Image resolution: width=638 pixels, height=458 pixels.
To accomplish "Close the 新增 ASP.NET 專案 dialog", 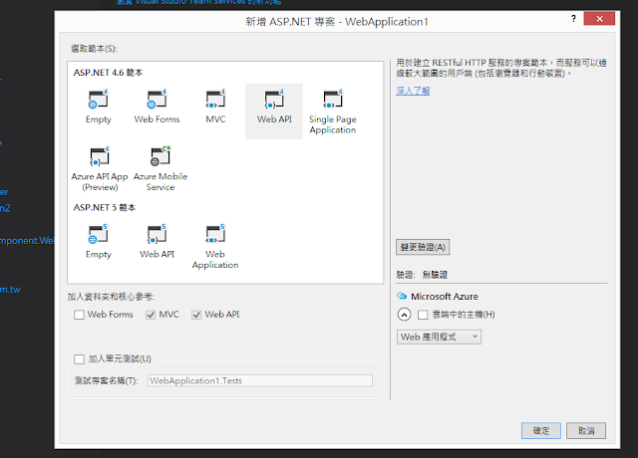I will point(599,19).
